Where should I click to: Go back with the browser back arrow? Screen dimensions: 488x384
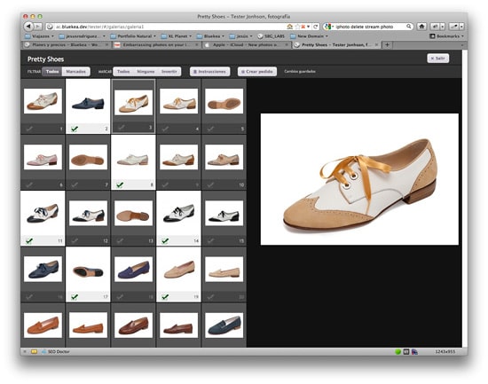pyautogui.click(x=28, y=27)
